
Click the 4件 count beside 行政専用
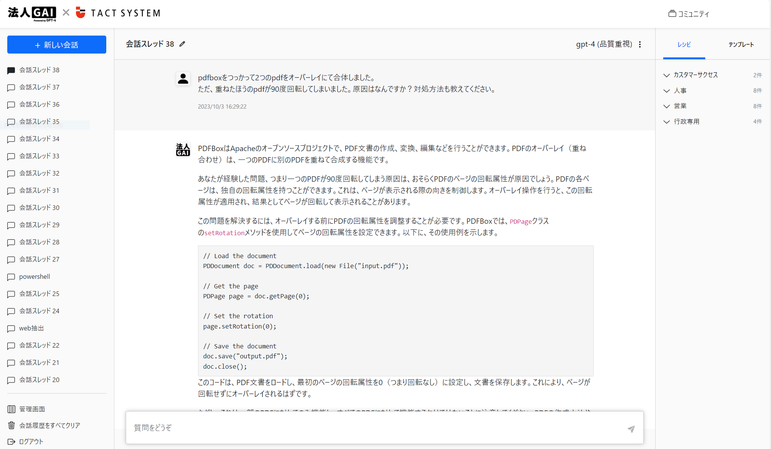[x=758, y=122]
